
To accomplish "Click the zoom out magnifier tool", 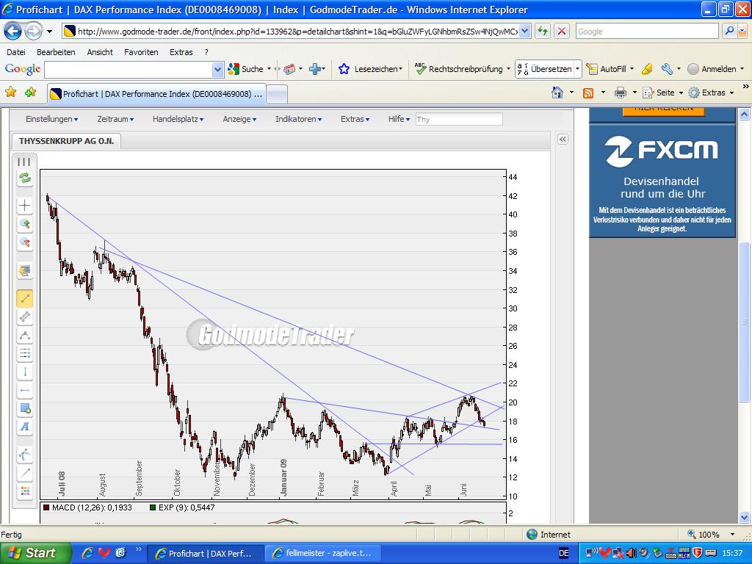I will tap(25, 242).
